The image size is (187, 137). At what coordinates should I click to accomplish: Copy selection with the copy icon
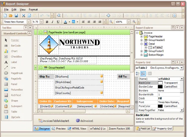pos(29,16)
